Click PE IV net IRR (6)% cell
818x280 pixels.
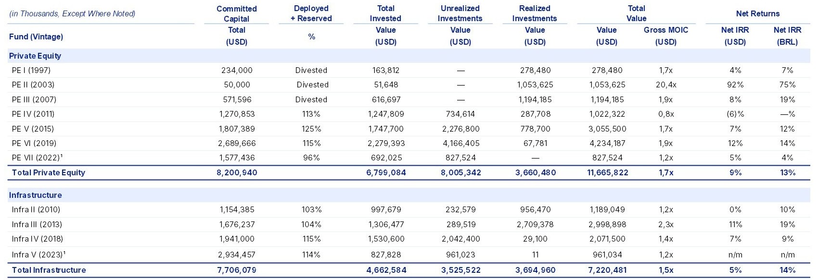(x=735, y=114)
